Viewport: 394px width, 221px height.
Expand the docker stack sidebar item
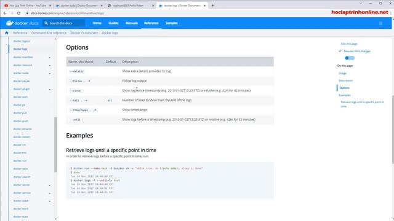50,201
